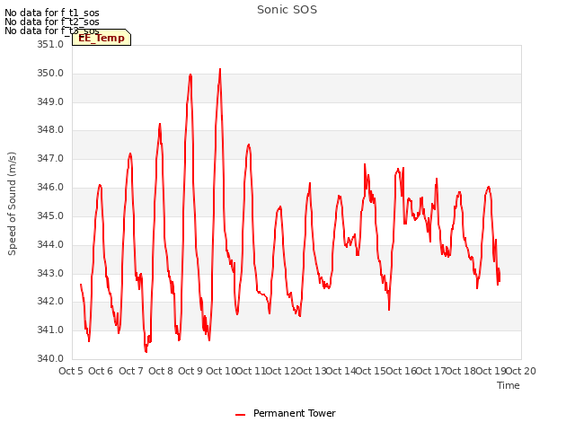Click the 'No data for f_t2_sos' message
The height and width of the screenshot is (431, 575).
(x=52, y=22)
